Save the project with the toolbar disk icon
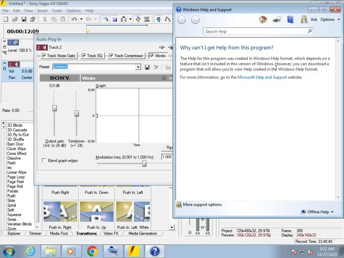This screenshot has width=344, height=258. [x=24, y=19]
